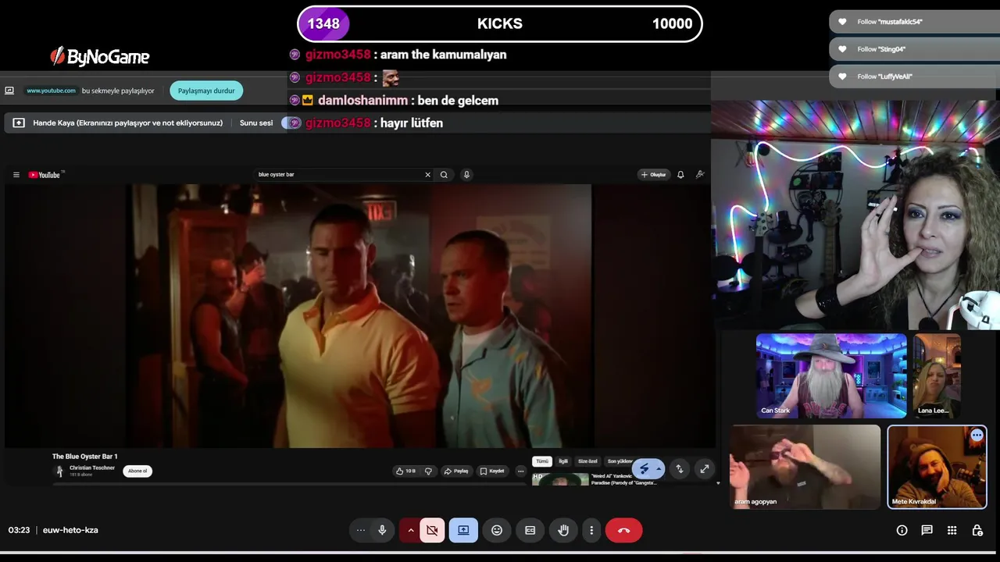Click Lana Lee participant tile
This screenshot has width=1000, height=562.
pos(937,375)
